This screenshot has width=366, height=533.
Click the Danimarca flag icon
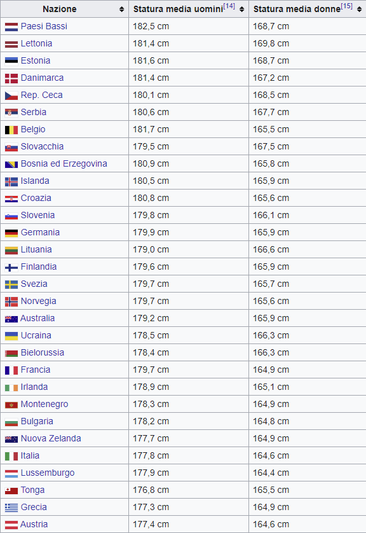click(11, 78)
